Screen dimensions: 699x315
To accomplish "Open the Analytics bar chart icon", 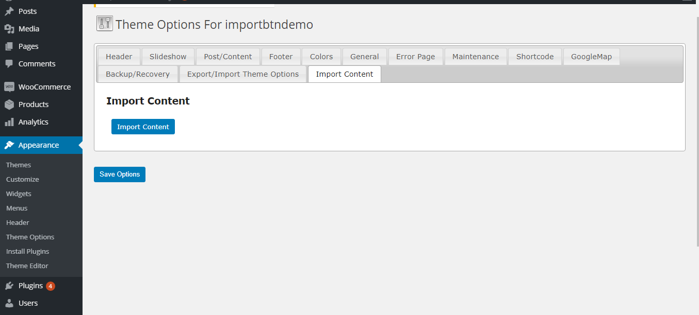I will [x=9, y=122].
